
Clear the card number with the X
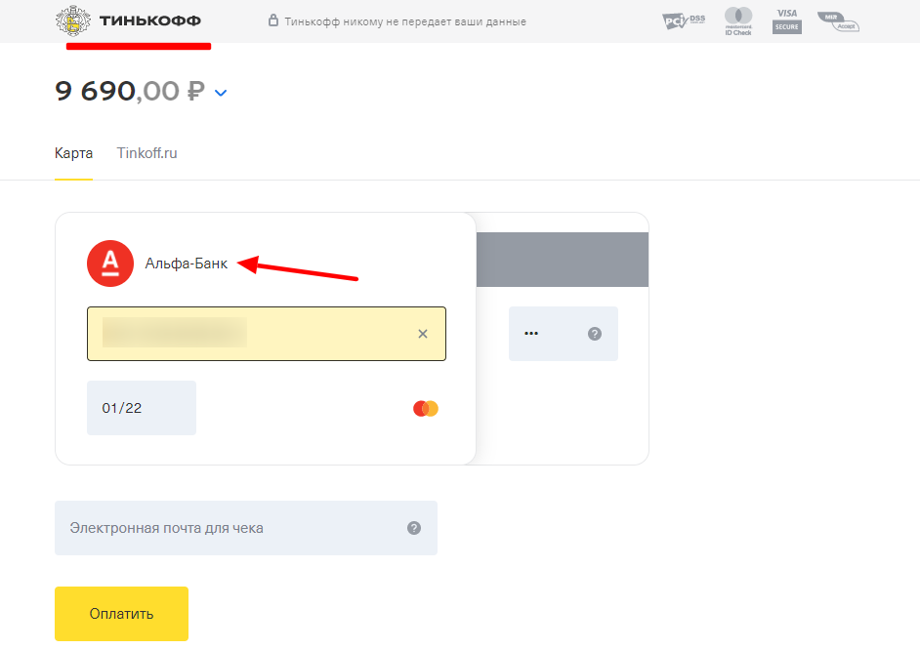point(423,334)
